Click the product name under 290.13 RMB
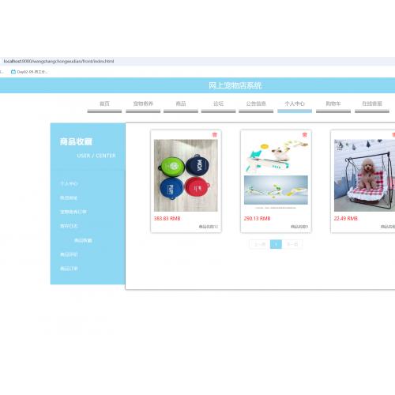Viewport: 395px width, 395px height. coord(299,227)
